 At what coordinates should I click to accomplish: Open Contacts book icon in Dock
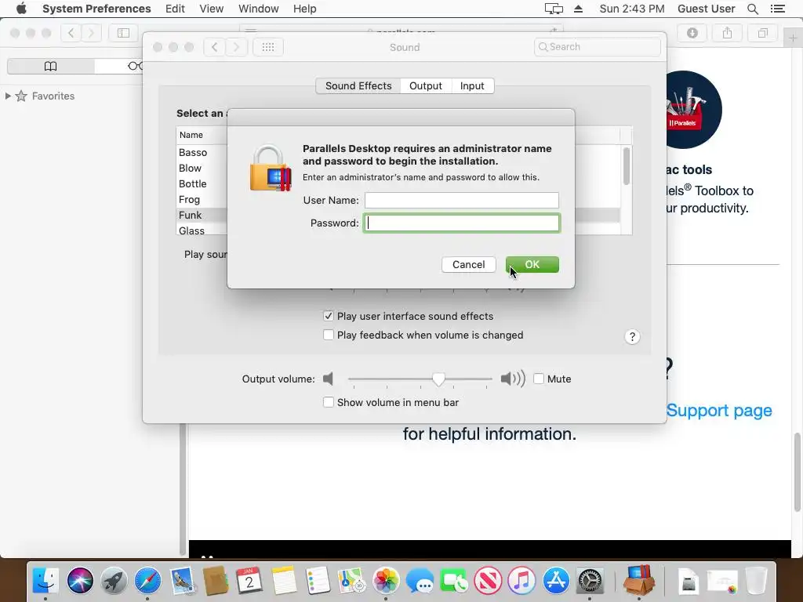[x=216, y=581]
